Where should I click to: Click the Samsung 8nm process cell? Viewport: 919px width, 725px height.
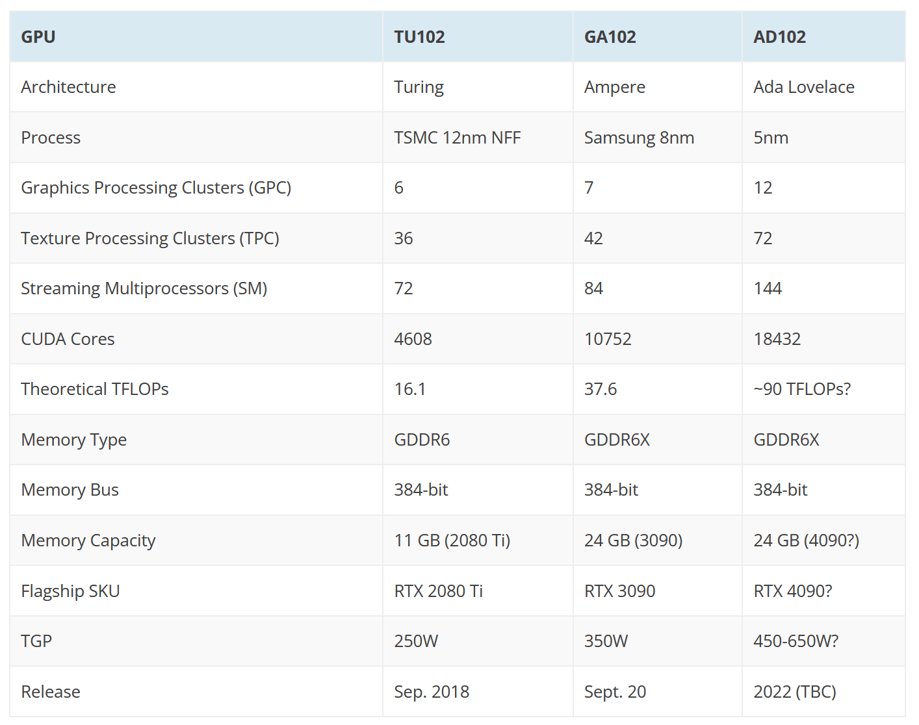pos(639,138)
